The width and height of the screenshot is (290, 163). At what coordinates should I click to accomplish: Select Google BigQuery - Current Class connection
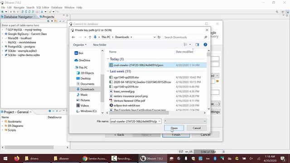[x=27, y=34]
